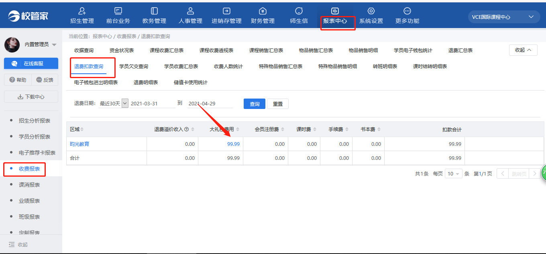This screenshot has width=546, height=254.
Task: Click the help icon beside 退费溢价收入
Action: coord(186,129)
